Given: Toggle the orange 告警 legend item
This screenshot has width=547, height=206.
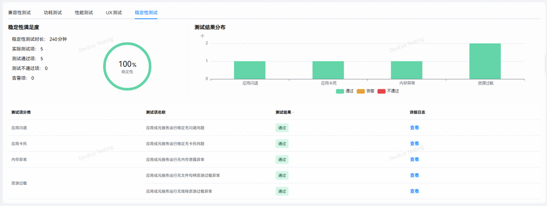Looking at the screenshot, I should coord(366,91).
